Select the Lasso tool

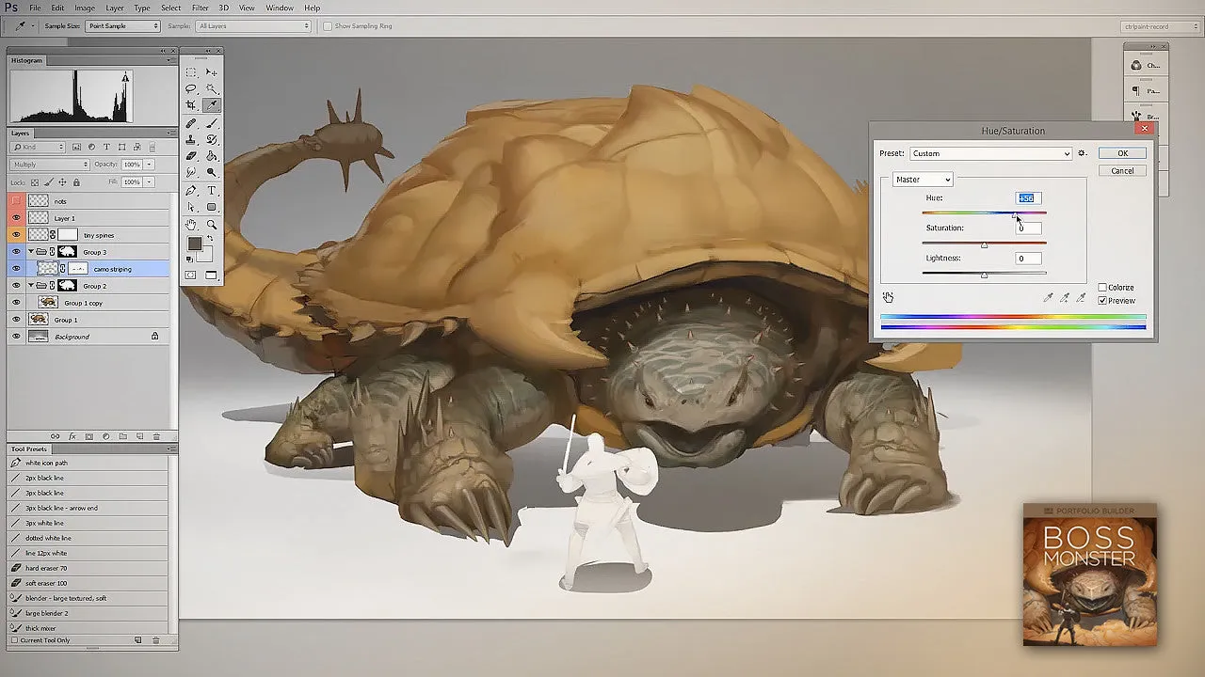point(191,88)
